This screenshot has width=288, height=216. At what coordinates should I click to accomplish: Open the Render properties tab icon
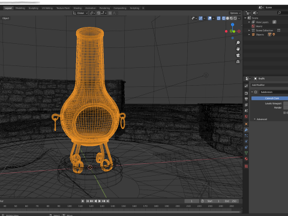point(246,94)
